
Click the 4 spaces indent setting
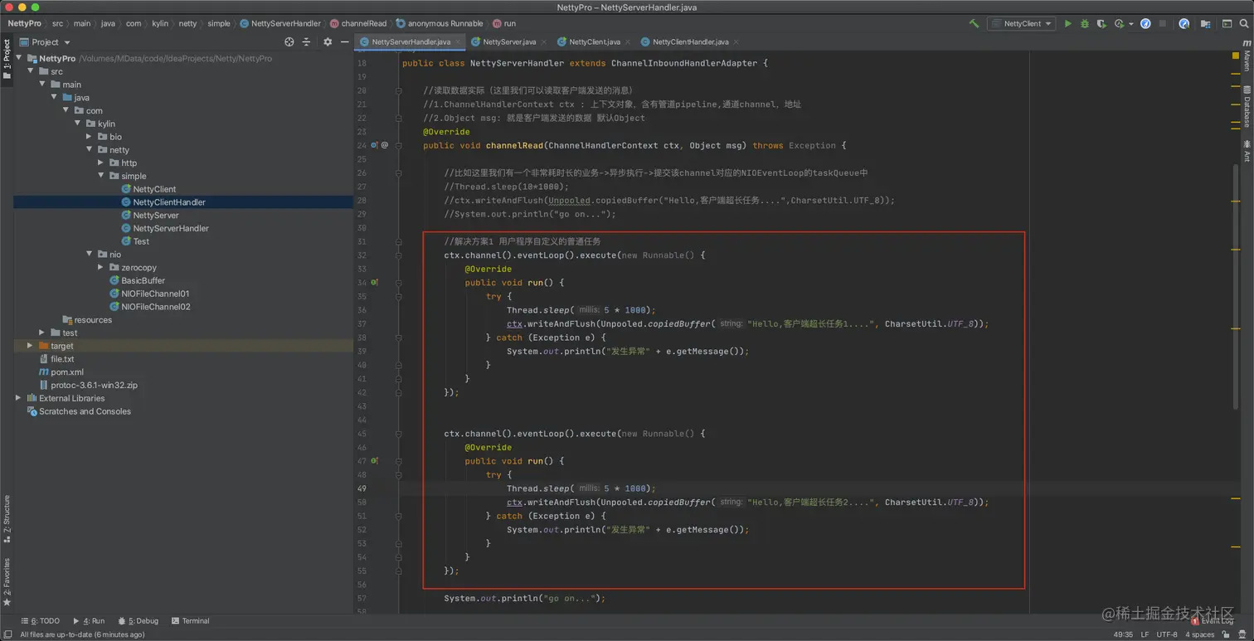pyautogui.click(x=1199, y=634)
